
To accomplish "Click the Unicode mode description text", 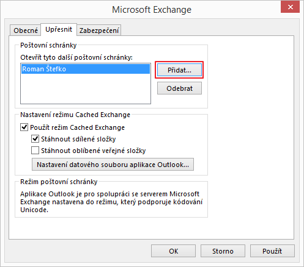I will 111,202.
